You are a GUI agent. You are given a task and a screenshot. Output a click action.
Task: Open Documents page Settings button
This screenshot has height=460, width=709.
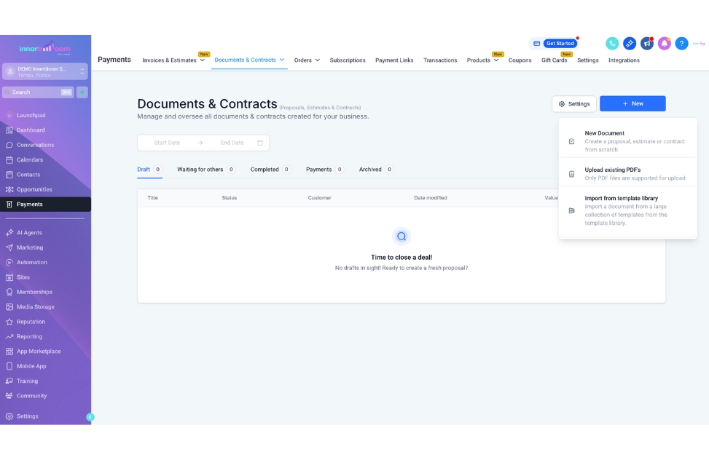573,104
